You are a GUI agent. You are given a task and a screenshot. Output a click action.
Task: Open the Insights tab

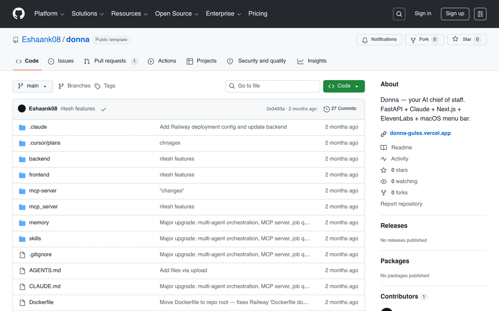(x=312, y=61)
